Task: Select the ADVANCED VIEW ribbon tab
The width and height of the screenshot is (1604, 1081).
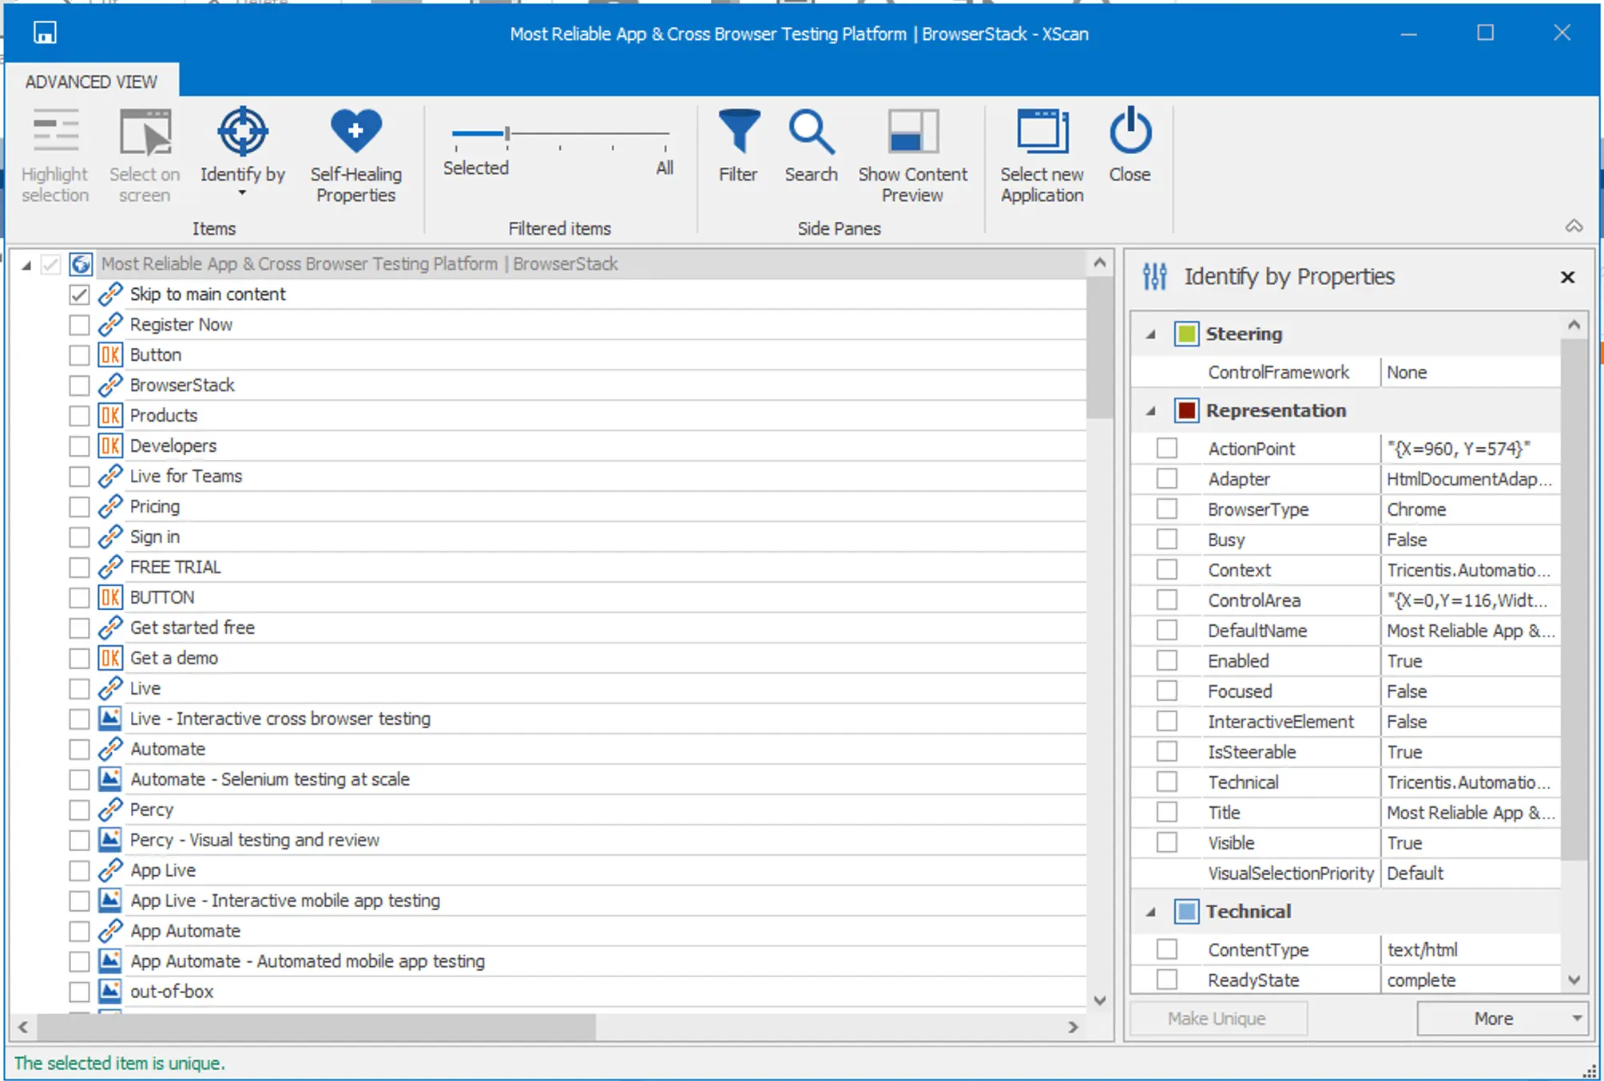Action: pyautogui.click(x=91, y=81)
